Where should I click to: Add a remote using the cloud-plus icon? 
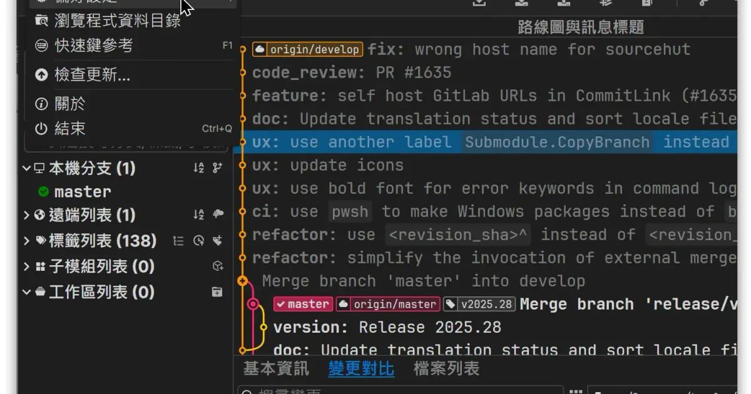coord(217,213)
